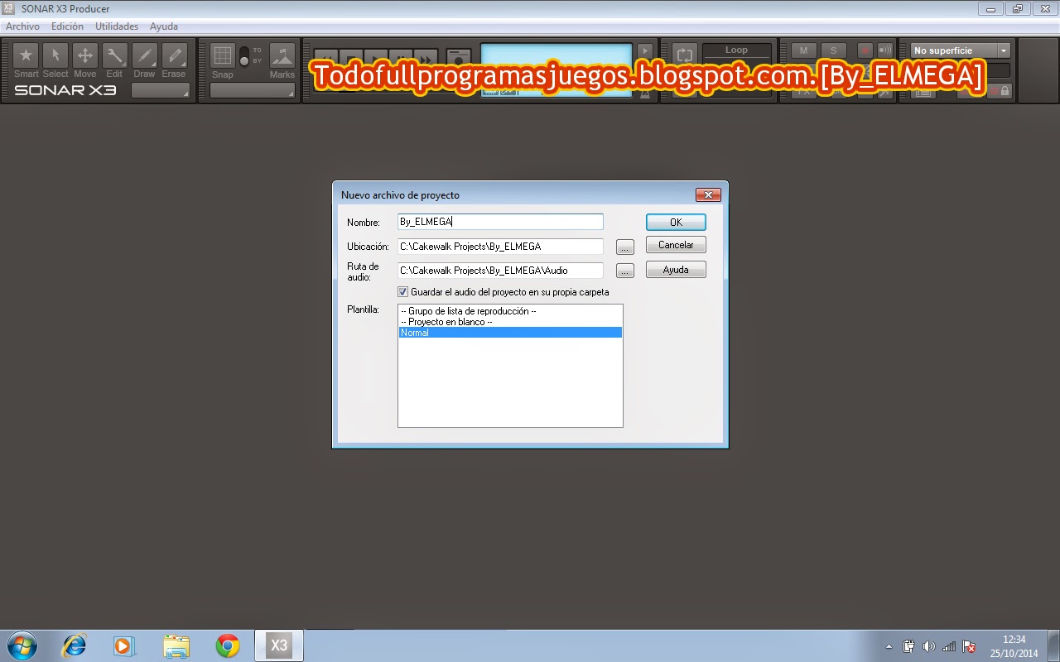1060x662 pixels.
Task: Open Windows Media Player from the taskbar
Action: coord(124,645)
